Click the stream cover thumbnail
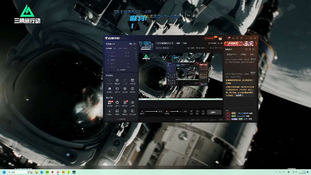This screenshot has height=175, width=311. pyautogui.click(x=147, y=45)
